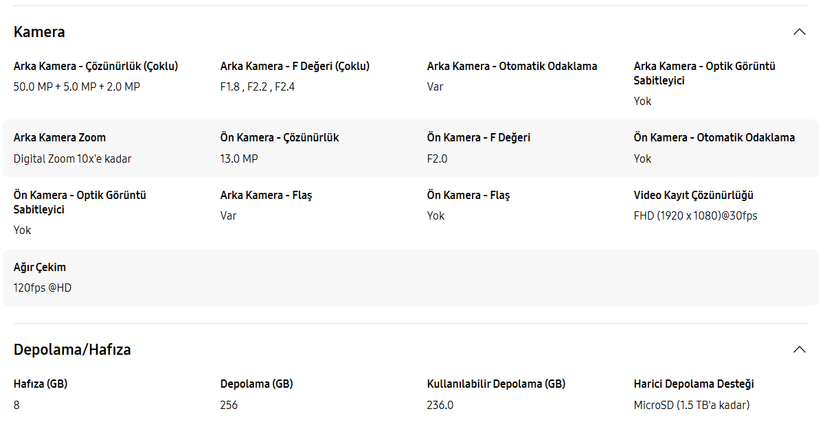Click Arka Kamera - Optik Görüntü Sabitleyici label
825x433 pixels.
(x=704, y=73)
